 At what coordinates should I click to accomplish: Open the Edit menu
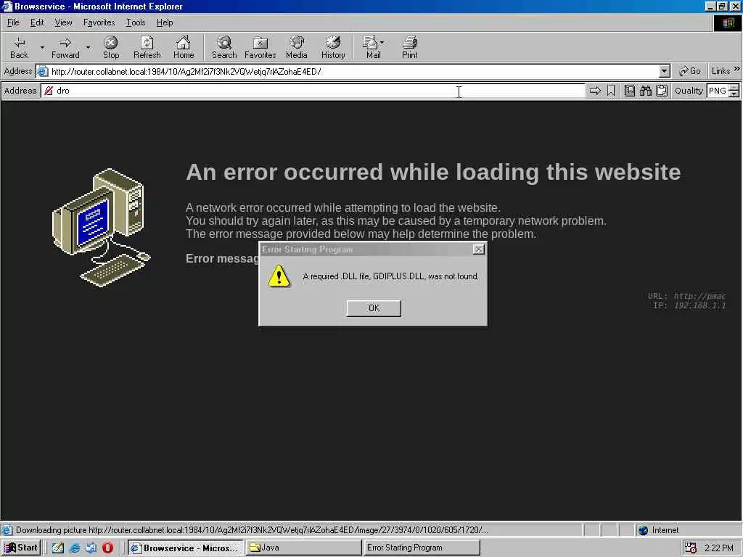[x=37, y=22]
